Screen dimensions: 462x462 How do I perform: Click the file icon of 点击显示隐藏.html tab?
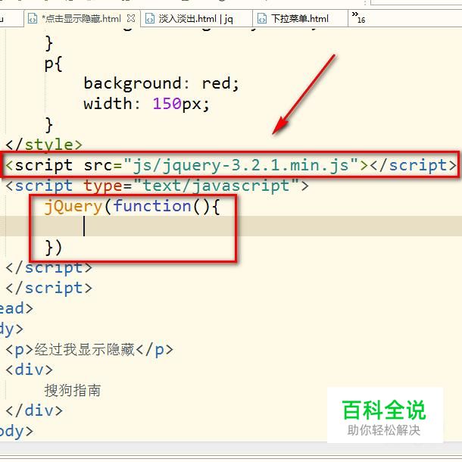coord(32,19)
